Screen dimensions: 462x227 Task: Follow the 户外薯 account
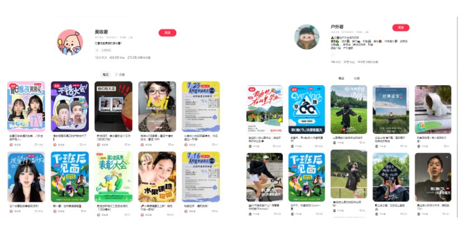click(400, 27)
